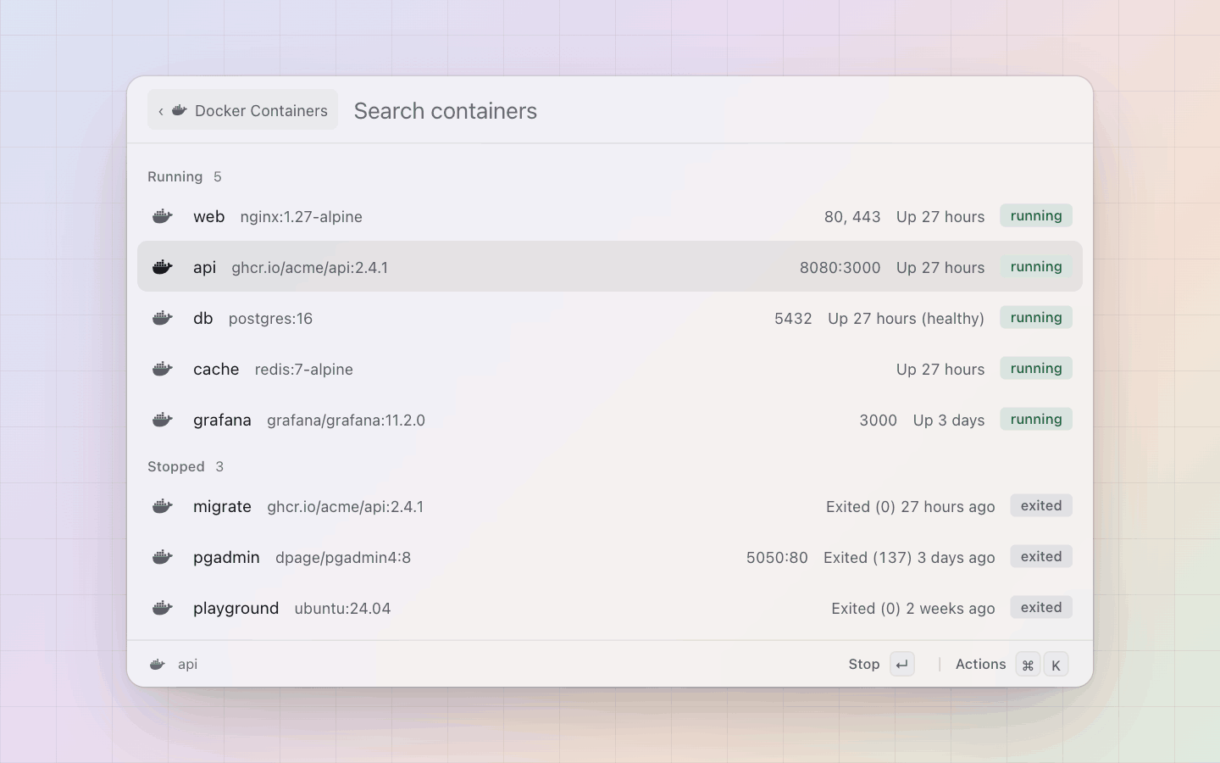Click port 5432 on db row
Image resolution: width=1220 pixels, height=763 pixels.
pos(793,318)
